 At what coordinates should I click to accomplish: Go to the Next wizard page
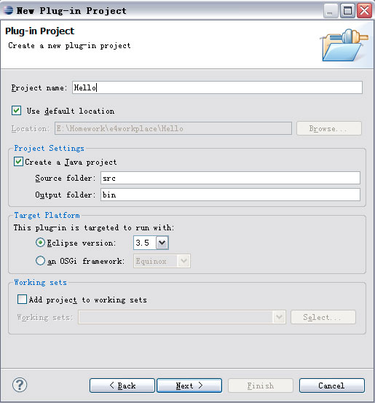point(189,386)
